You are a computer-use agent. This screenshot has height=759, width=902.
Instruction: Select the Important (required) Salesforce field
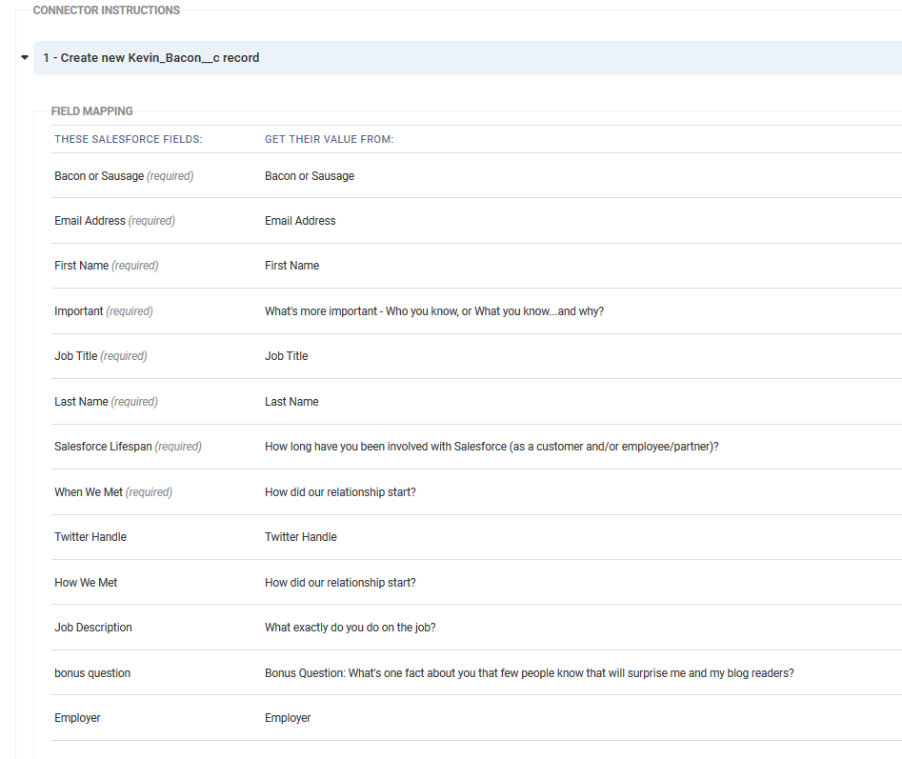(104, 311)
